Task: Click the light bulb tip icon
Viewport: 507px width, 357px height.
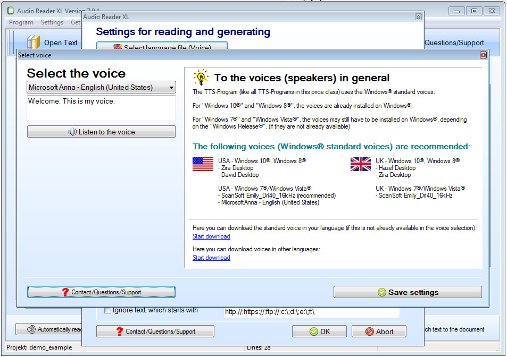Action: pos(201,77)
